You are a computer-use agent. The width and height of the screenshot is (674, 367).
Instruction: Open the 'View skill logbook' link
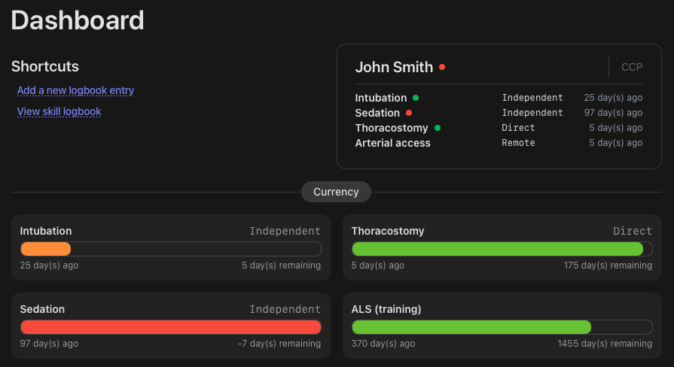click(59, 111)
